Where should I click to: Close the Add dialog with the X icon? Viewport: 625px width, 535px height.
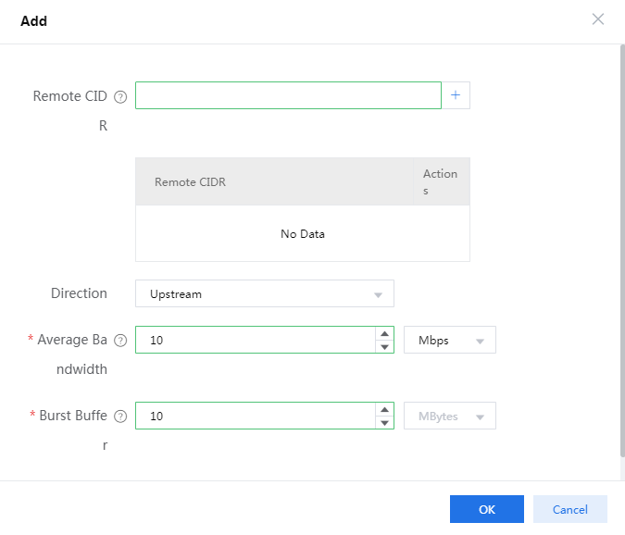tap(598, 19)
